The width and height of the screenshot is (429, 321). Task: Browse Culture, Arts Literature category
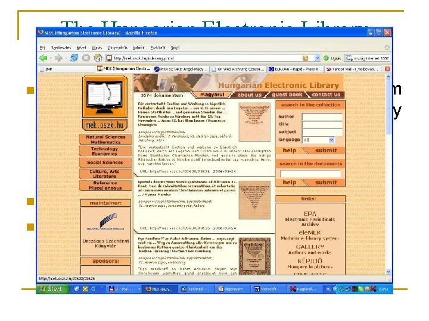pyautogui.click(x=104, y=174)
